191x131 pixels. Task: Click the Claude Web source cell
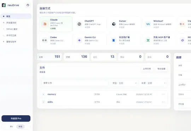pyautogui.click(x=121, y=94)
